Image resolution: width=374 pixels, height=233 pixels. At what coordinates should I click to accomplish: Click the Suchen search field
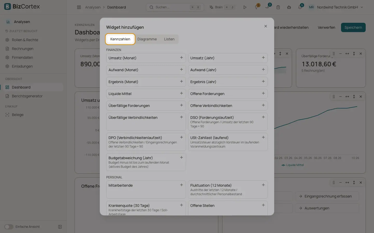pyautogui.click(x=175, y=7)
